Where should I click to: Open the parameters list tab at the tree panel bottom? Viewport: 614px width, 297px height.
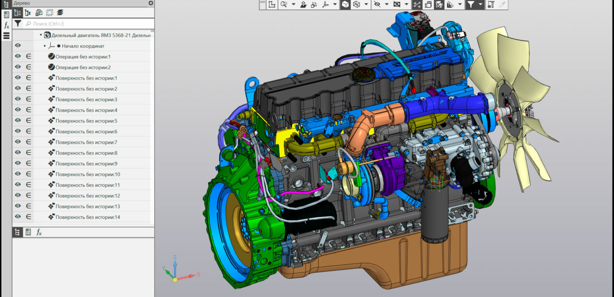[x=28, y=232]
